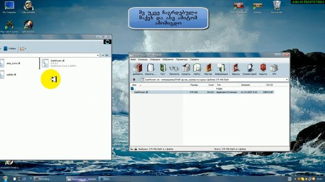Image resolution: width=325 pixels, height=182 pixels.
Task: Open the Call of Juarez desktop icon
Action: point(9,26)
